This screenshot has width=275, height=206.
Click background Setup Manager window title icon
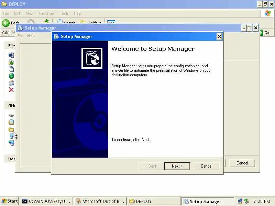point(20,28)
